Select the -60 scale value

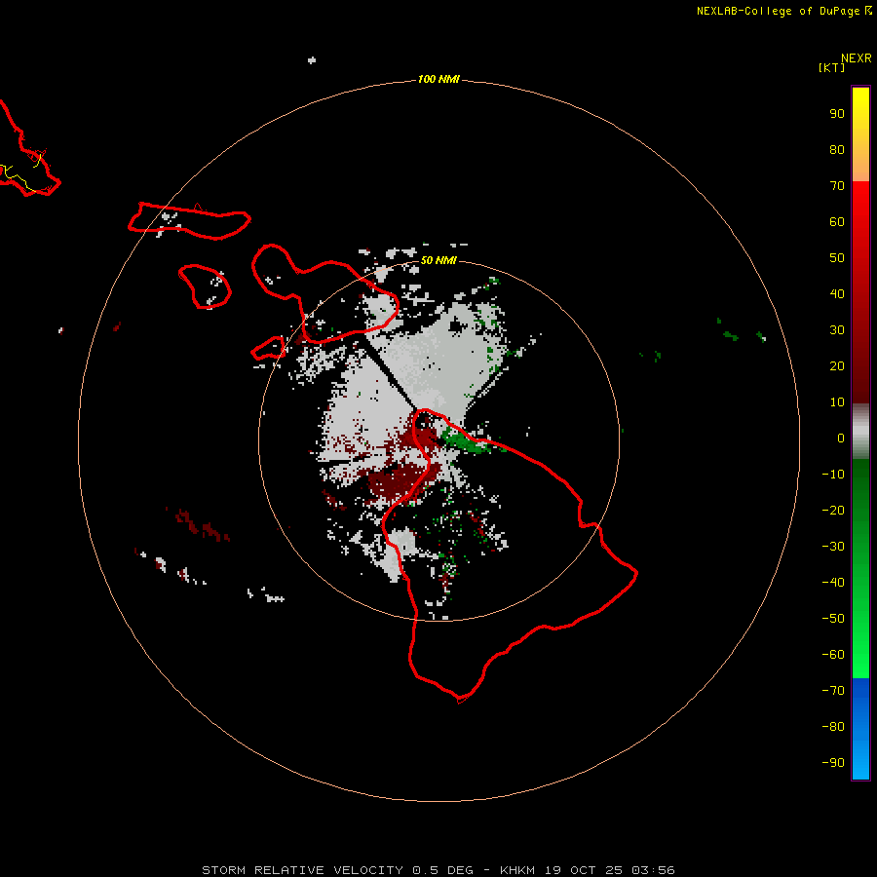tap(833, 655)
